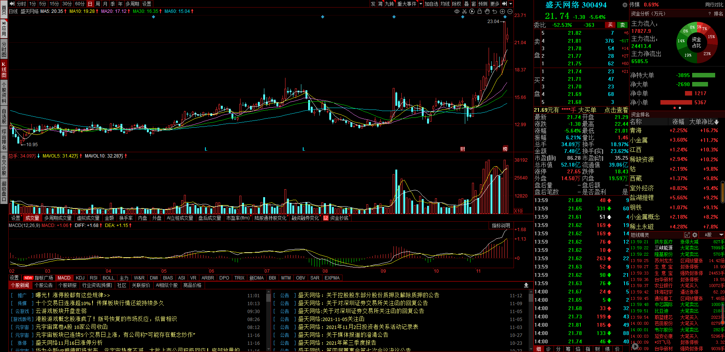The height and width of the screenshot is (352, 725).
Task: Click the green 卖 sell button
Action: (622, 25)
